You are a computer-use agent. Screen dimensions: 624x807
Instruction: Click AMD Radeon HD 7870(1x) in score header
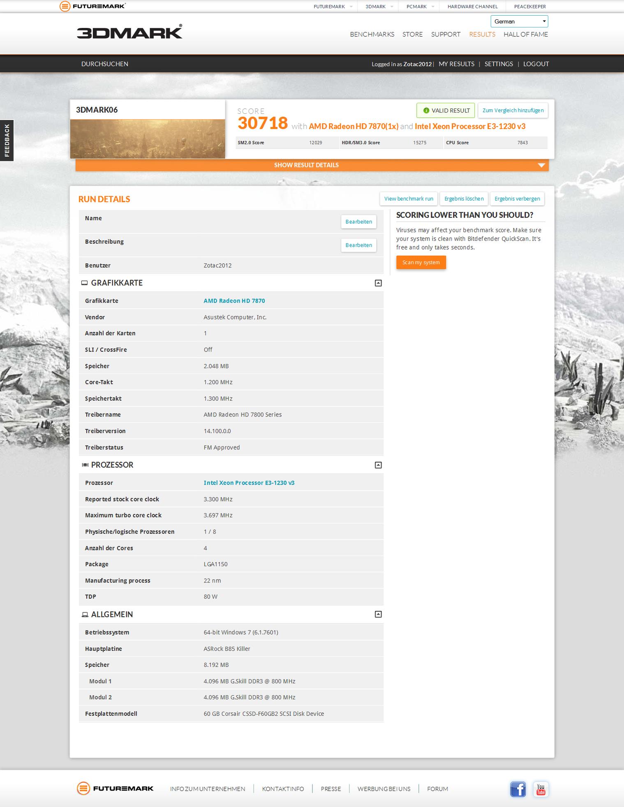pos(354,126)
